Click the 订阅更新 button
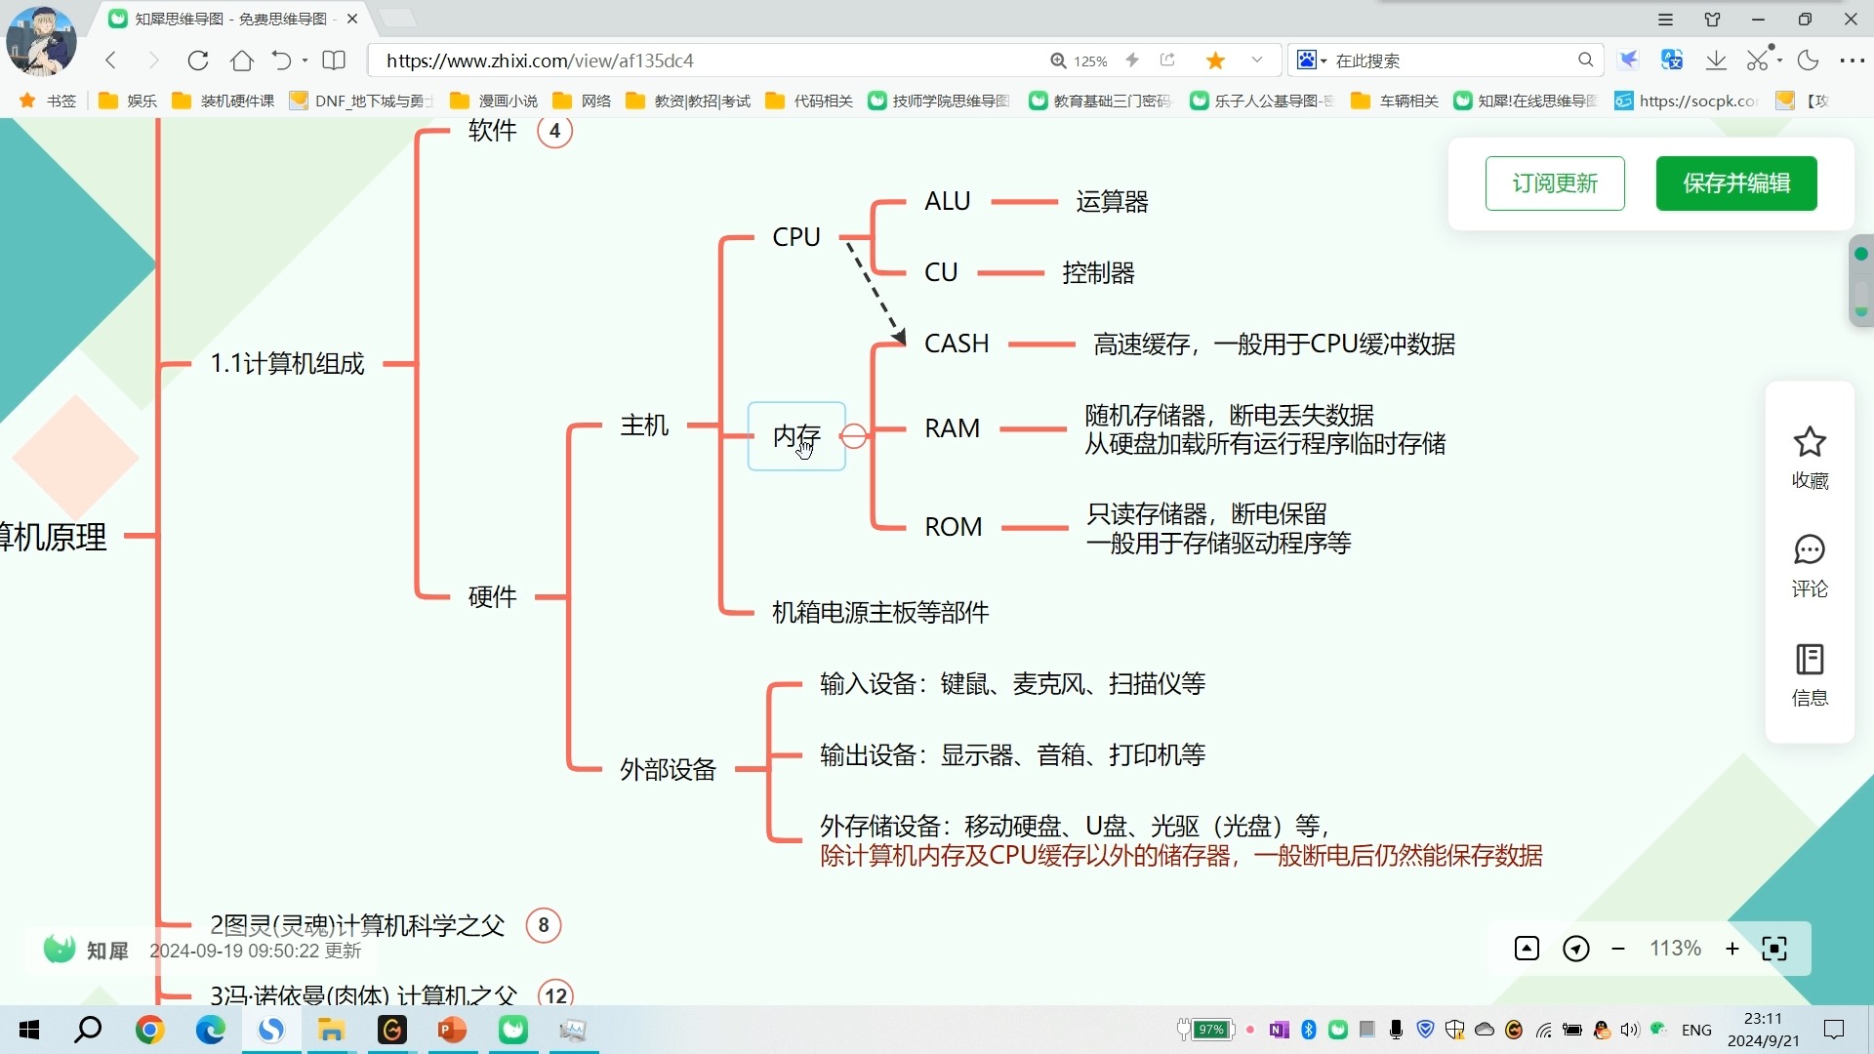 pyautogui.click(x=1554, y=183)
